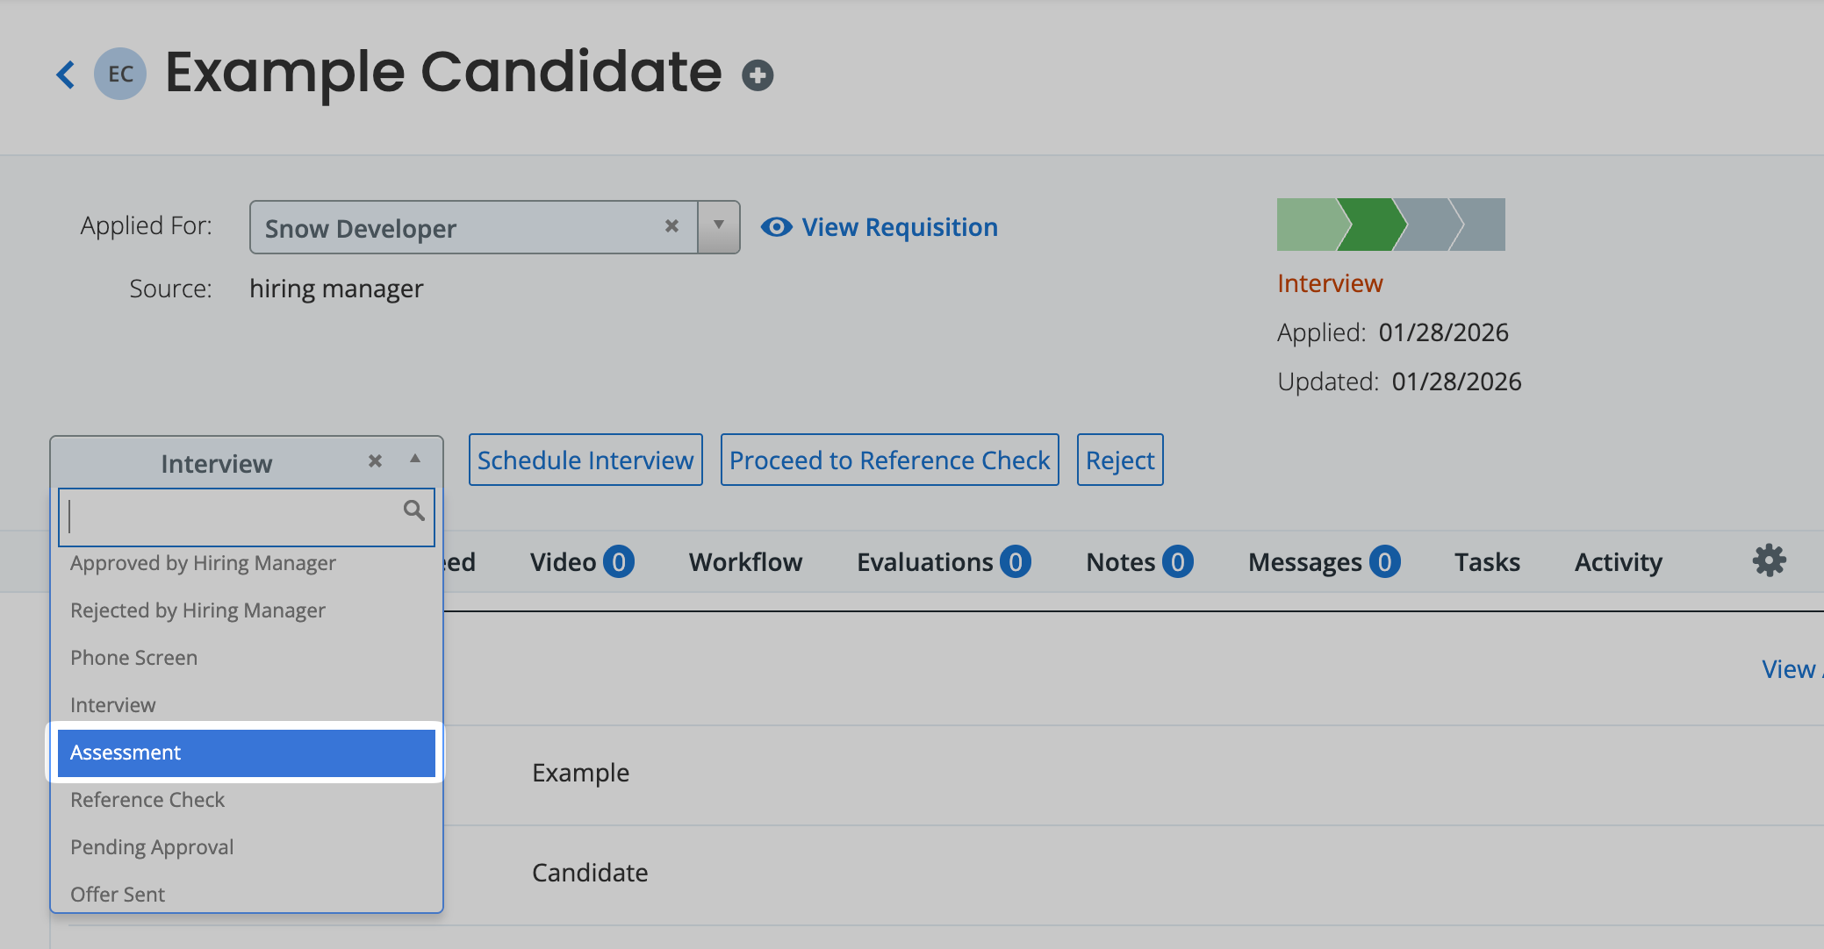
Task: Open the settings gear icon
Action: pyautogui.click(x=1769, y=560)
